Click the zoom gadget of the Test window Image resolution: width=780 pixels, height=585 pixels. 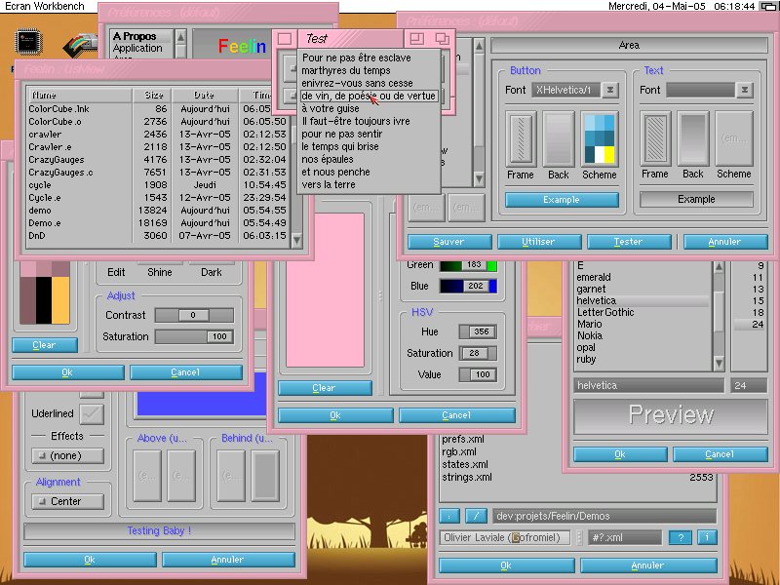[x=417, y=38]
